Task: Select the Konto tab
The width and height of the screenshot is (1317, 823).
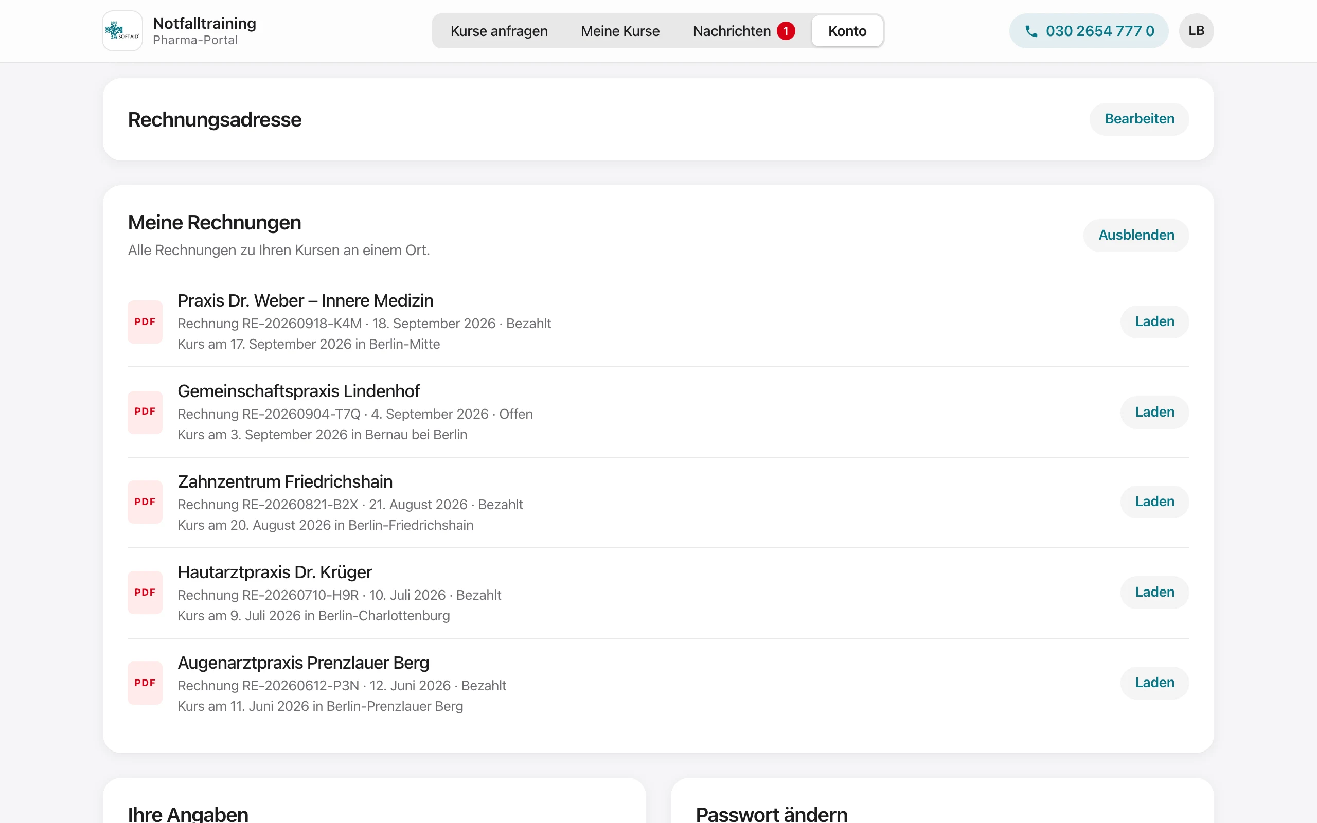Action: (x=847, y=31)
